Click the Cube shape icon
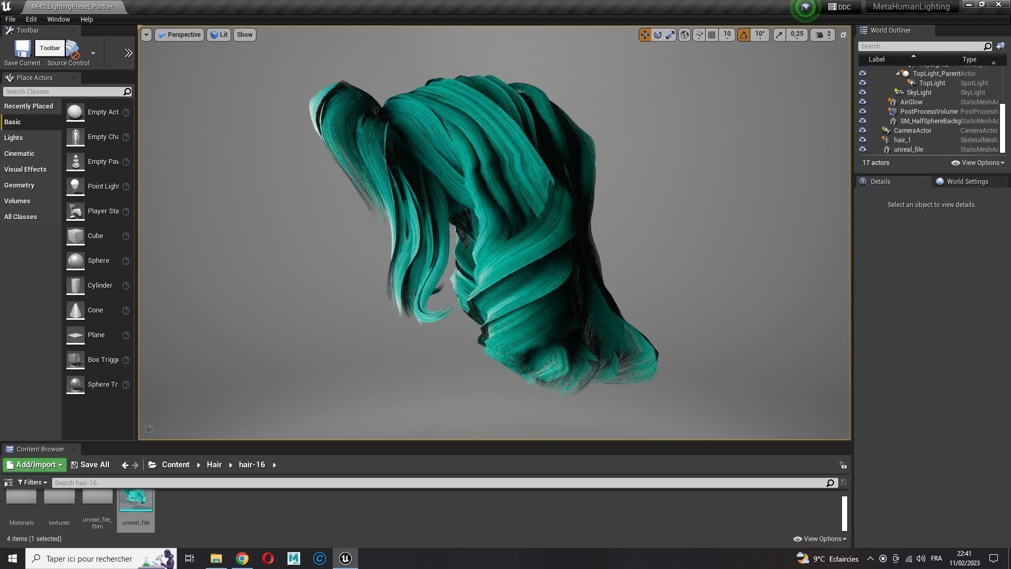Image resolution: width=1011 pixels, height=569 pixels. pos(75,236)
